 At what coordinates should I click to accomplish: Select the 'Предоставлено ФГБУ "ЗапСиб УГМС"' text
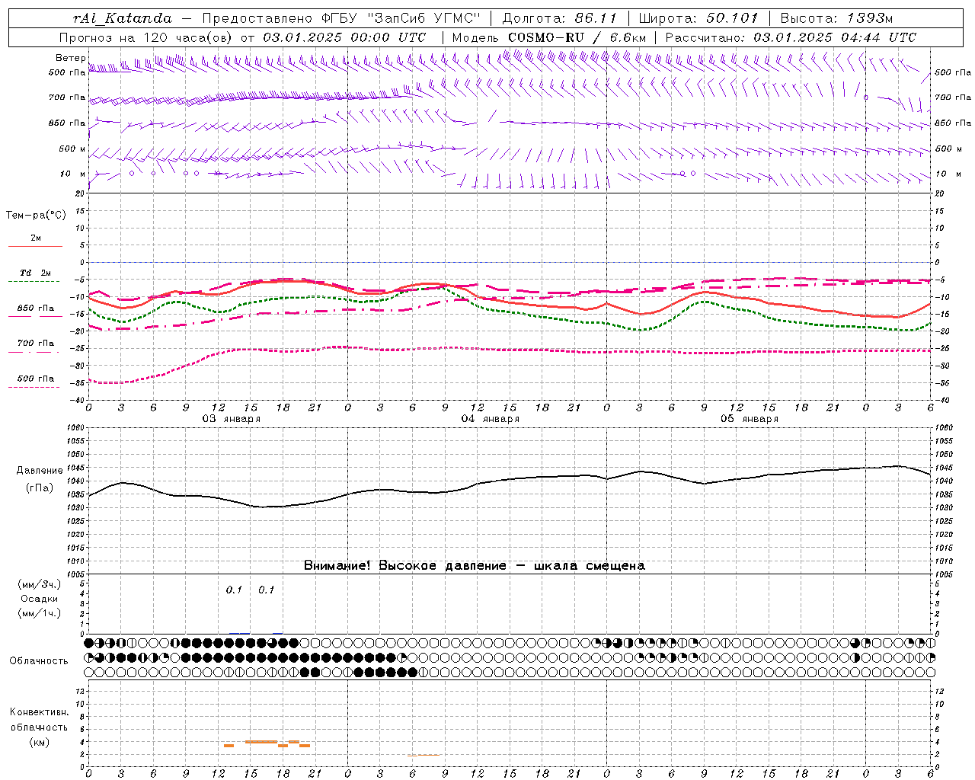tap(342, 18)
